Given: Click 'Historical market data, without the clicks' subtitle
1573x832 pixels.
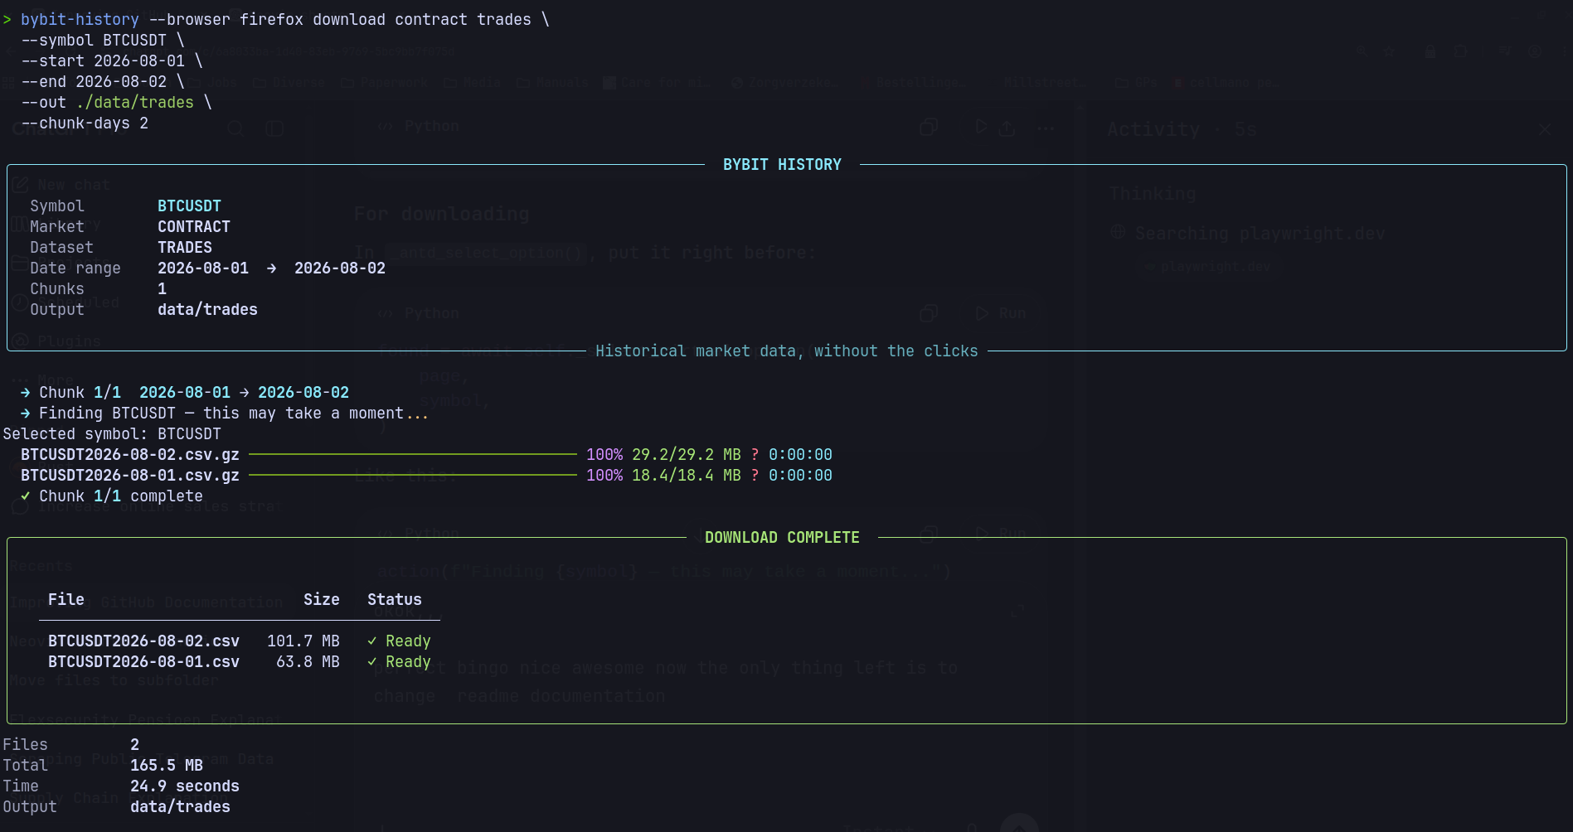Looking at the screenshot, I should pos(786,351).
